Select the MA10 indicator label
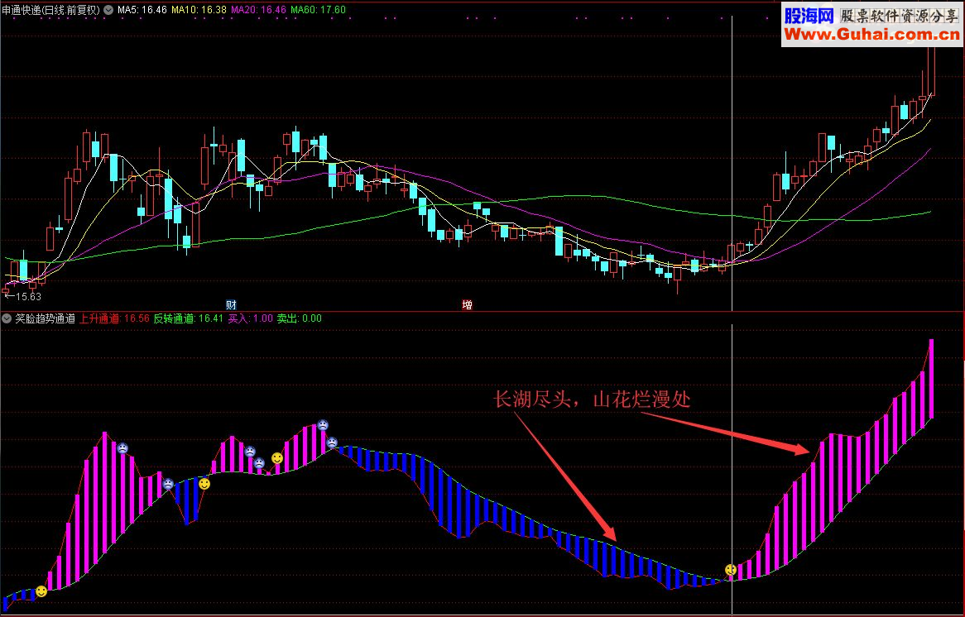This screenshot has height=617, width=965. [x=198, y=10]
